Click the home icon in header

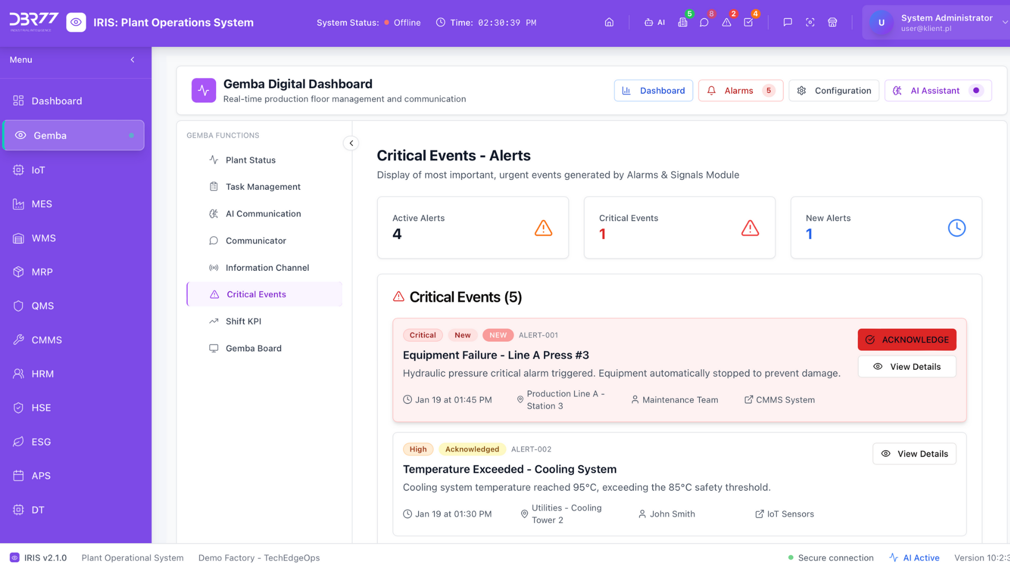609,23
